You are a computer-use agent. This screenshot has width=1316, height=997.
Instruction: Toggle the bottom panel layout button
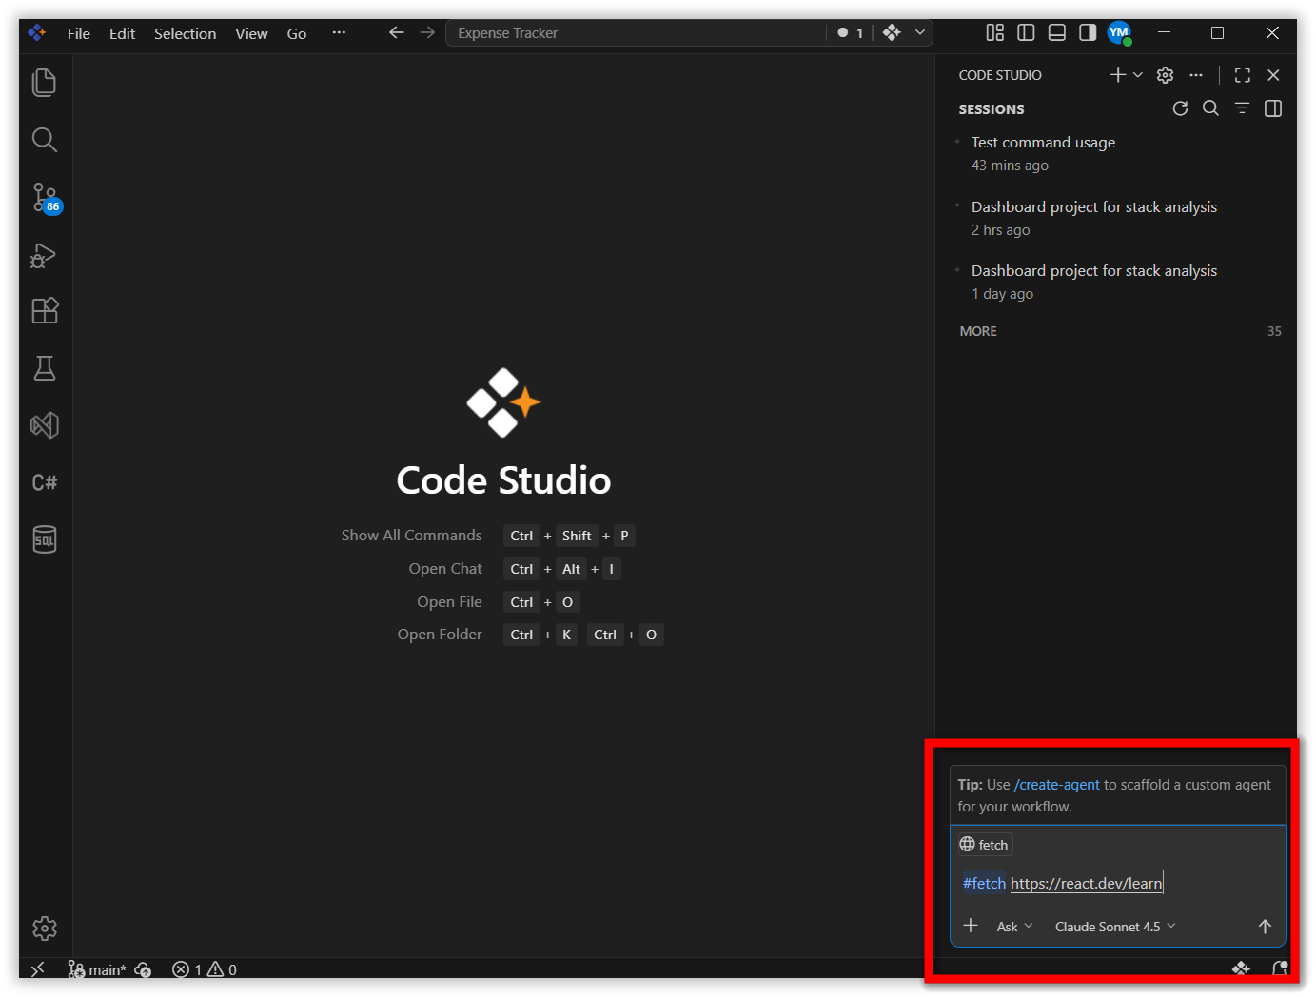click(x=1056, y=32)
